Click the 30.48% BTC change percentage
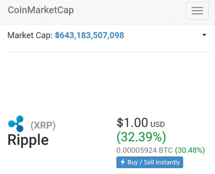215x174 pixels. coord(190,150)
